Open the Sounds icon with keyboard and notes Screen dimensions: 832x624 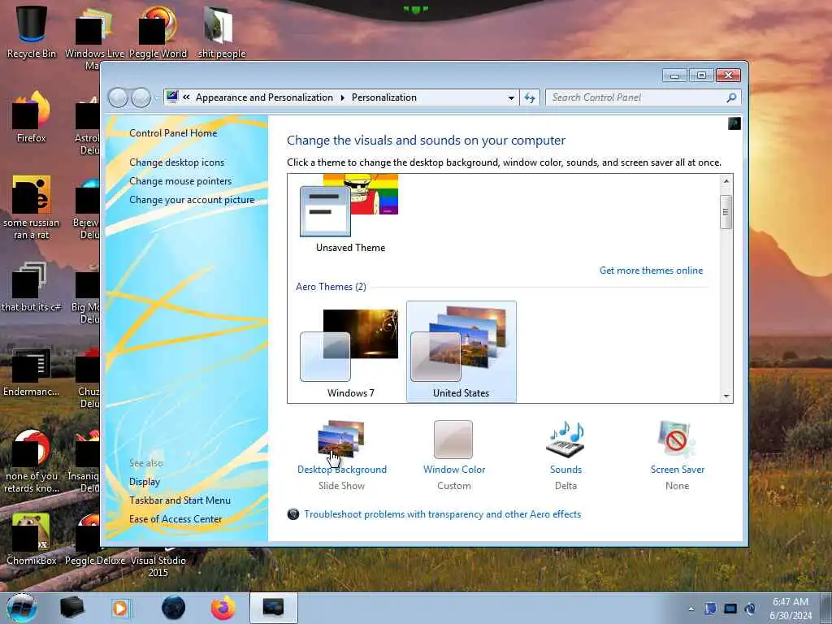point(565,439)
